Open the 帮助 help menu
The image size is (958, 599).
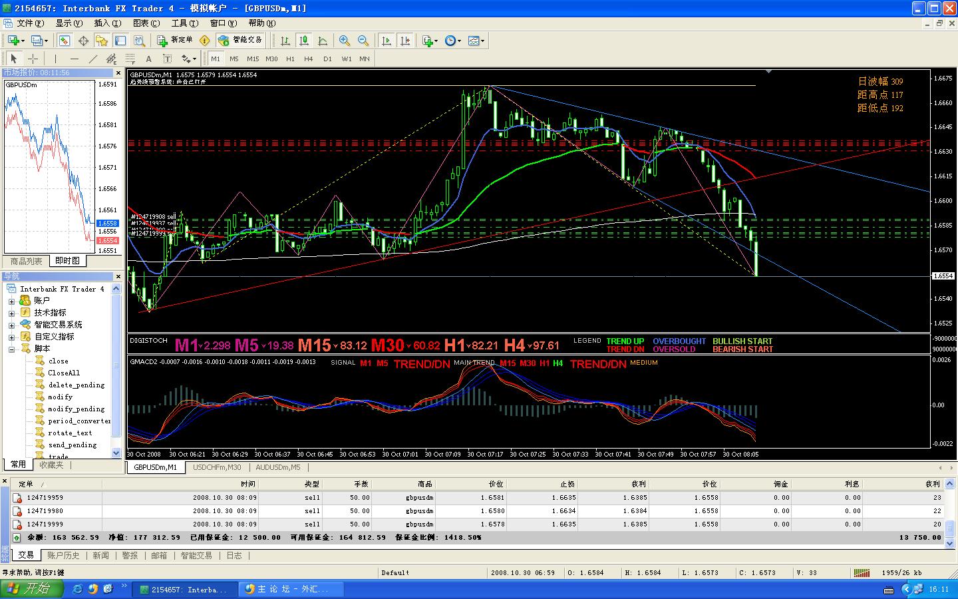(x=261, y=23)
